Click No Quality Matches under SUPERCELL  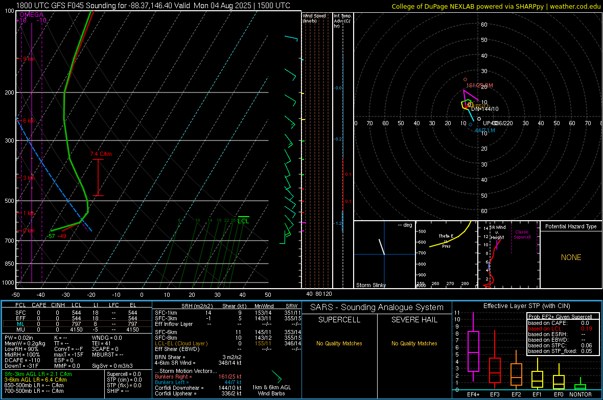(x=339, y=343)
